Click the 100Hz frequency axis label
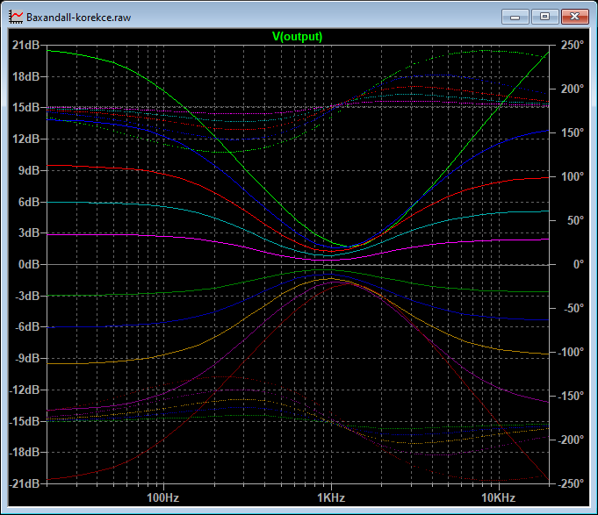This screenshot has width=598, height=515. pyautogui.click(x=163, y=497)
